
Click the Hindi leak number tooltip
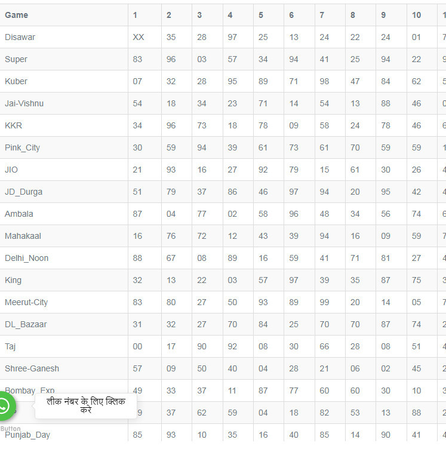point(85,406)
